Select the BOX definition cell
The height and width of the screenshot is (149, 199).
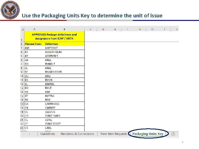tap(64, 100)
